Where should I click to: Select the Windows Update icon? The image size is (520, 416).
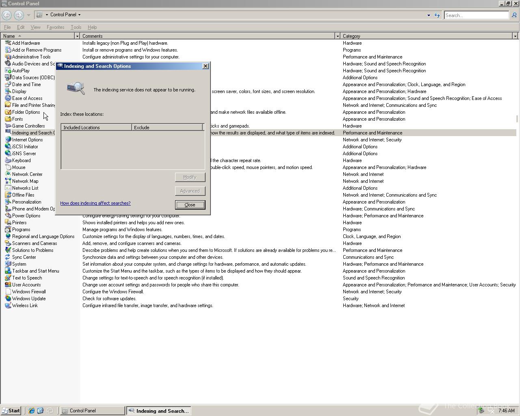coord(8,299)
